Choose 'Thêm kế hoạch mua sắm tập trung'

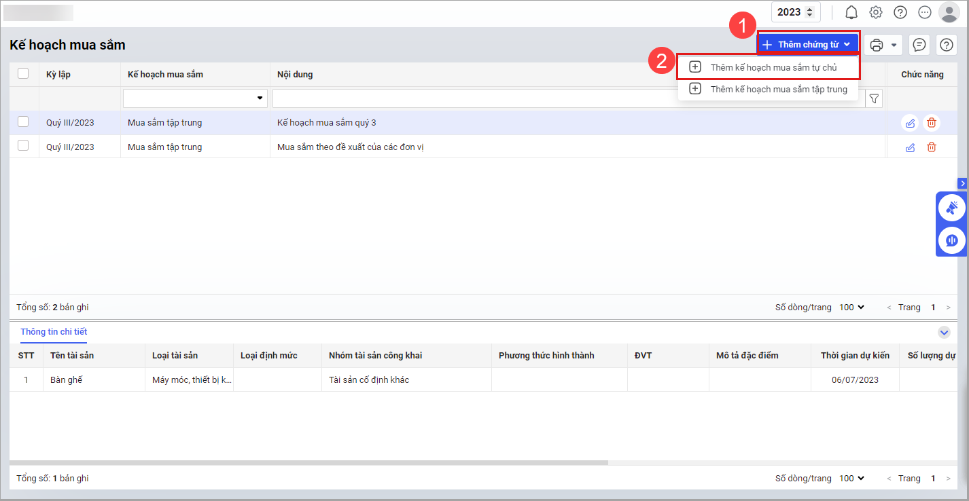click(778, 89)
